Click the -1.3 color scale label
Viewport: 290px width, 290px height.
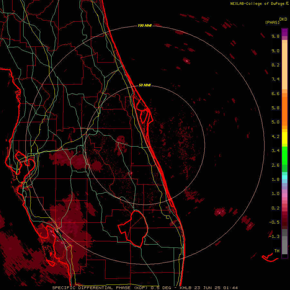pos(274,237)
